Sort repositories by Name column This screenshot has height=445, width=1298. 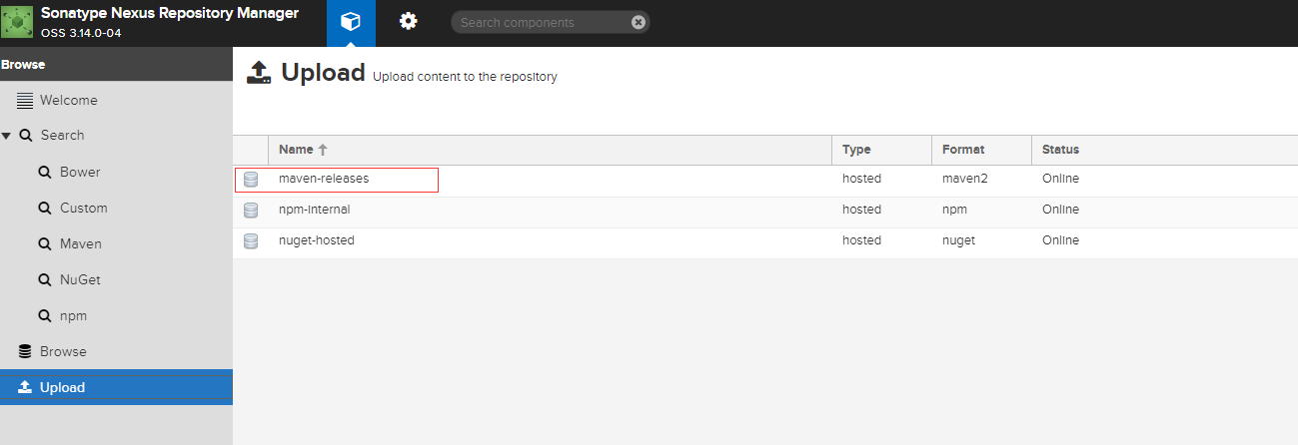296,150
